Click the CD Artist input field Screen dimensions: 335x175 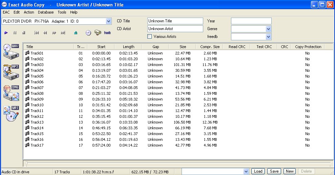175,28
